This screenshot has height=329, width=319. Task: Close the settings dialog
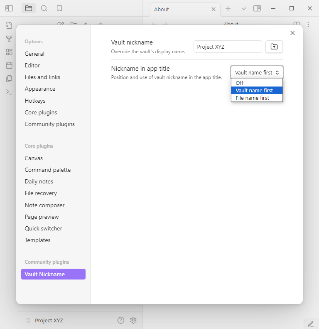292,33
